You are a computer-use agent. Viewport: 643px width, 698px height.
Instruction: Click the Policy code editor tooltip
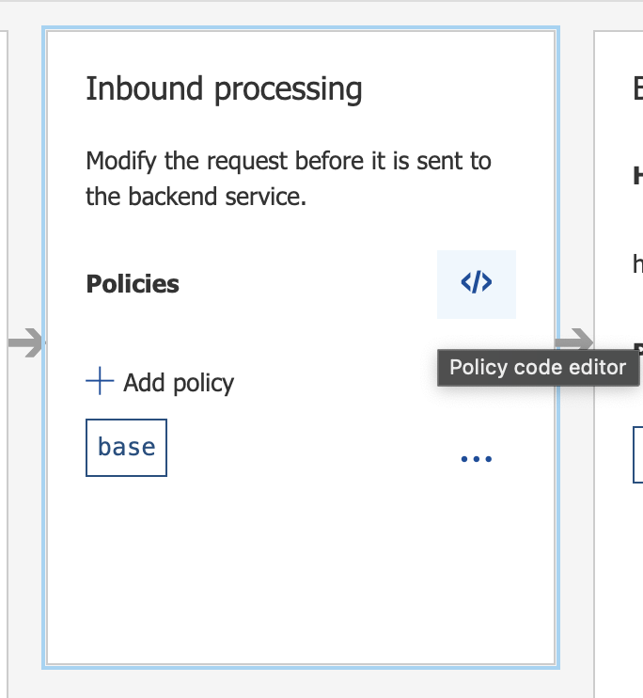tap(538, 367)
